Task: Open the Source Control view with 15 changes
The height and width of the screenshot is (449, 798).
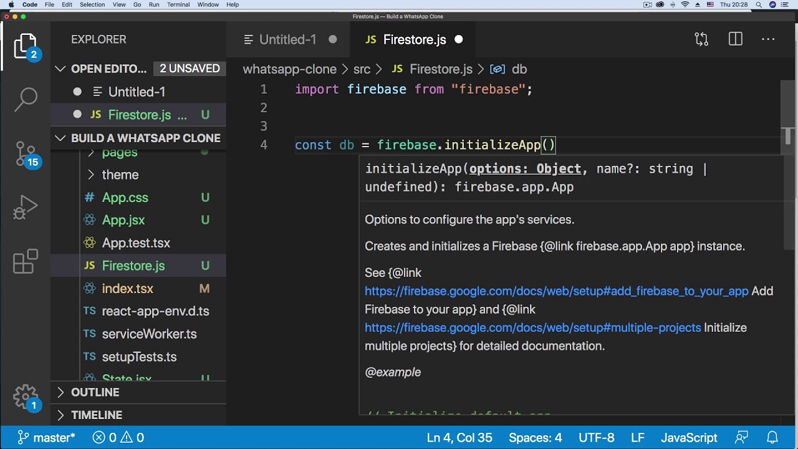Action: click(26, 153)
